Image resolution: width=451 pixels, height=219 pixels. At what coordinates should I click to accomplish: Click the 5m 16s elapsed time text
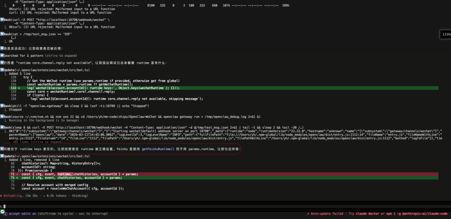coord(32,196)
